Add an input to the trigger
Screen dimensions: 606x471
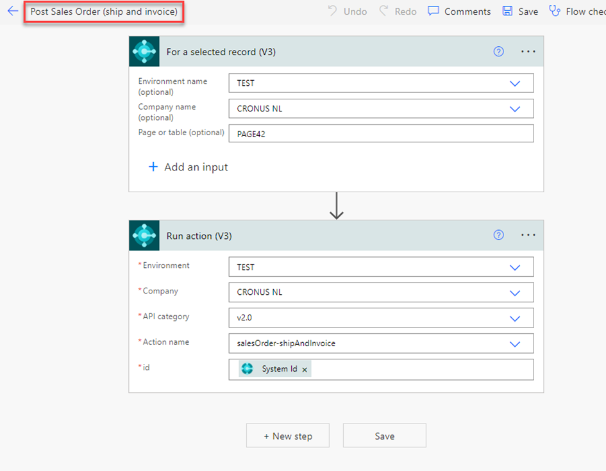click(x=189, y=167)
